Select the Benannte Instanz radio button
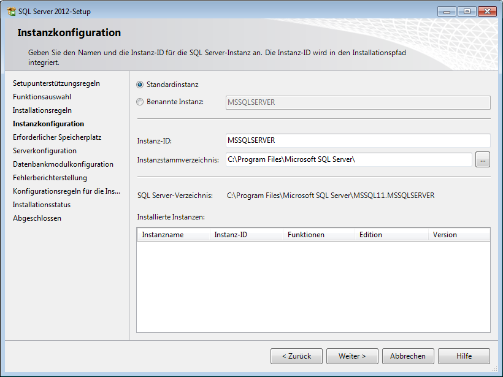This screenshot has width=503, height=377. point(140,102)
